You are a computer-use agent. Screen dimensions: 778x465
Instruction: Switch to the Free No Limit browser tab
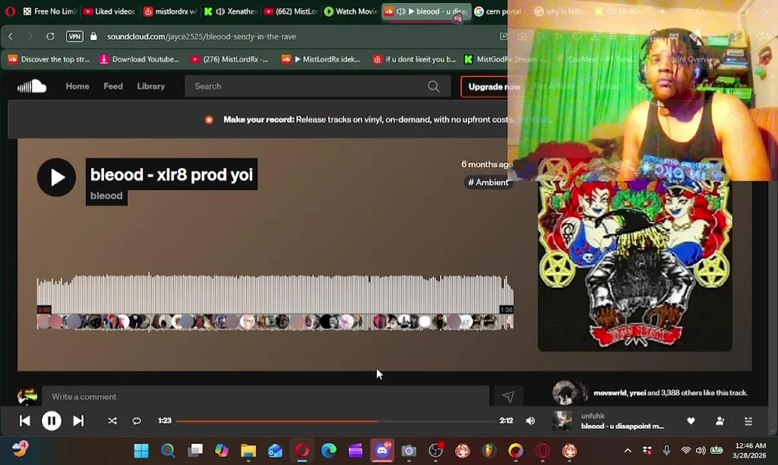point(48,12)
